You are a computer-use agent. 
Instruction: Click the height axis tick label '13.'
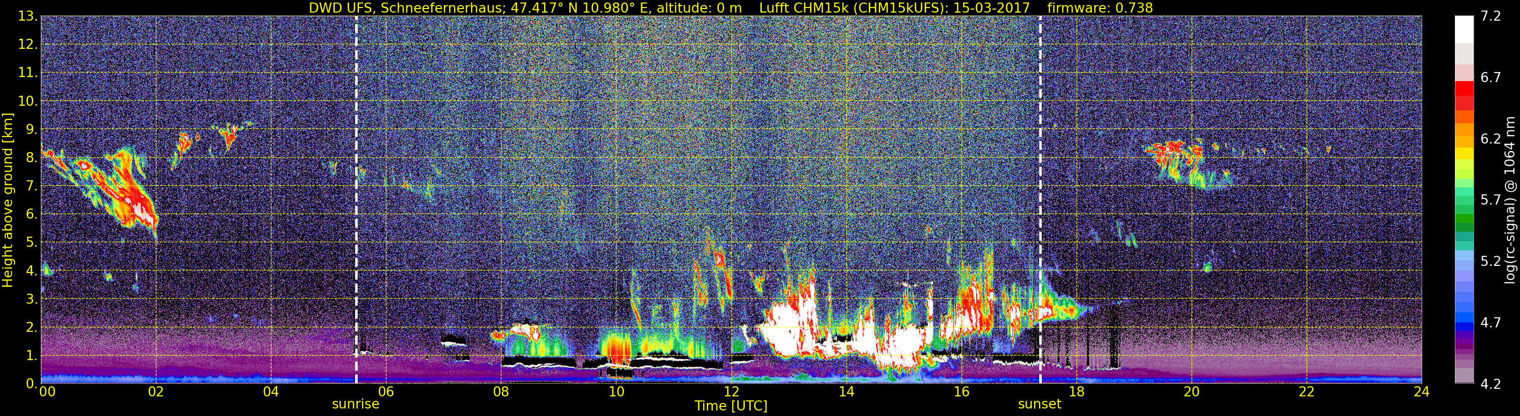pos(28,17)
